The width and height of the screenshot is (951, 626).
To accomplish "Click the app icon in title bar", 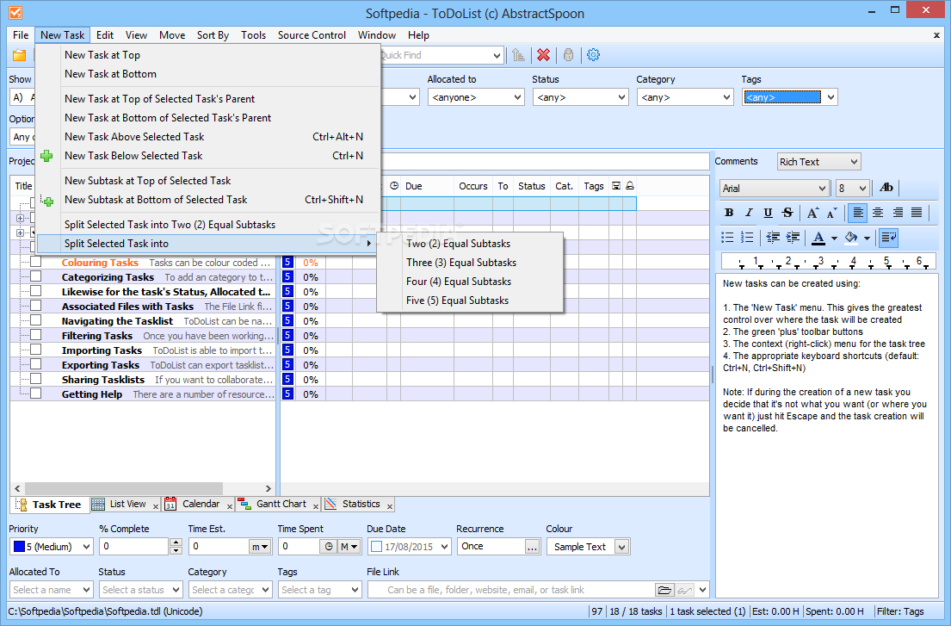I will click(15, 13).
